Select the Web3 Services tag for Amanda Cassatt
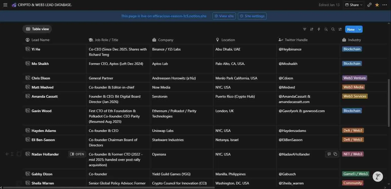391x189 pixels. (x=355, y=96)
